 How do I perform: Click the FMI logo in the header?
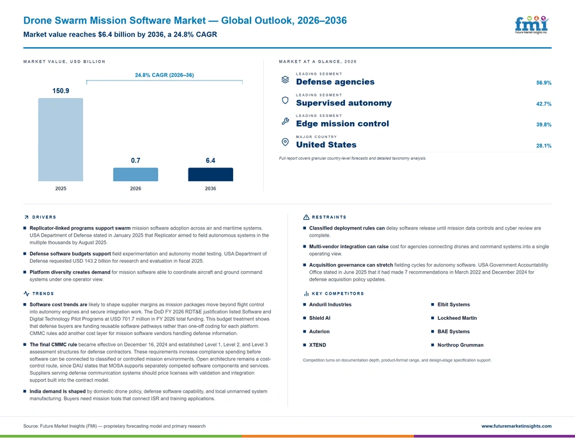(532, 24)
